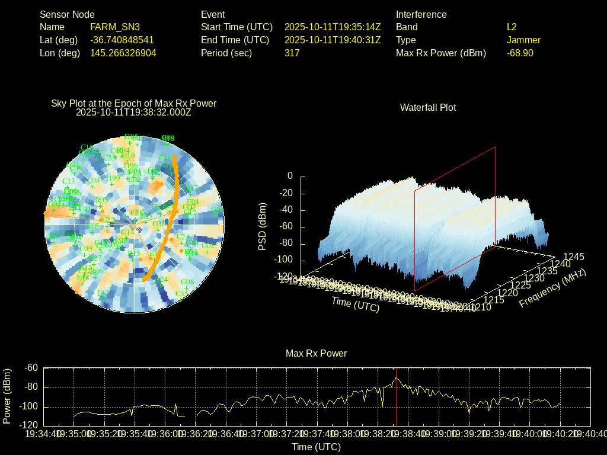Click the -68.90 max Rx power value
The width and height of the screenshot is (607, 455).
tap(520, 53)
